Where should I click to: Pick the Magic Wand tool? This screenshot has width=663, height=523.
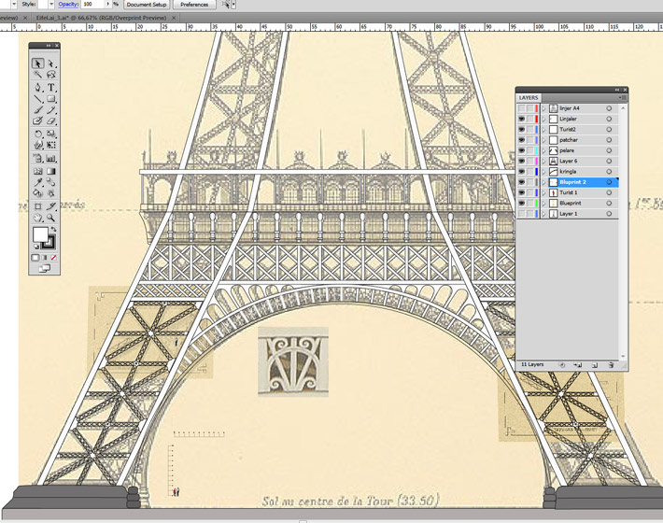pyautogui.click(x=38, y=75)
